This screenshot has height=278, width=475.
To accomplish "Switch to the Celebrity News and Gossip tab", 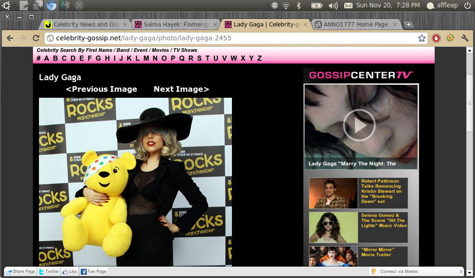I will coord(86,25).
